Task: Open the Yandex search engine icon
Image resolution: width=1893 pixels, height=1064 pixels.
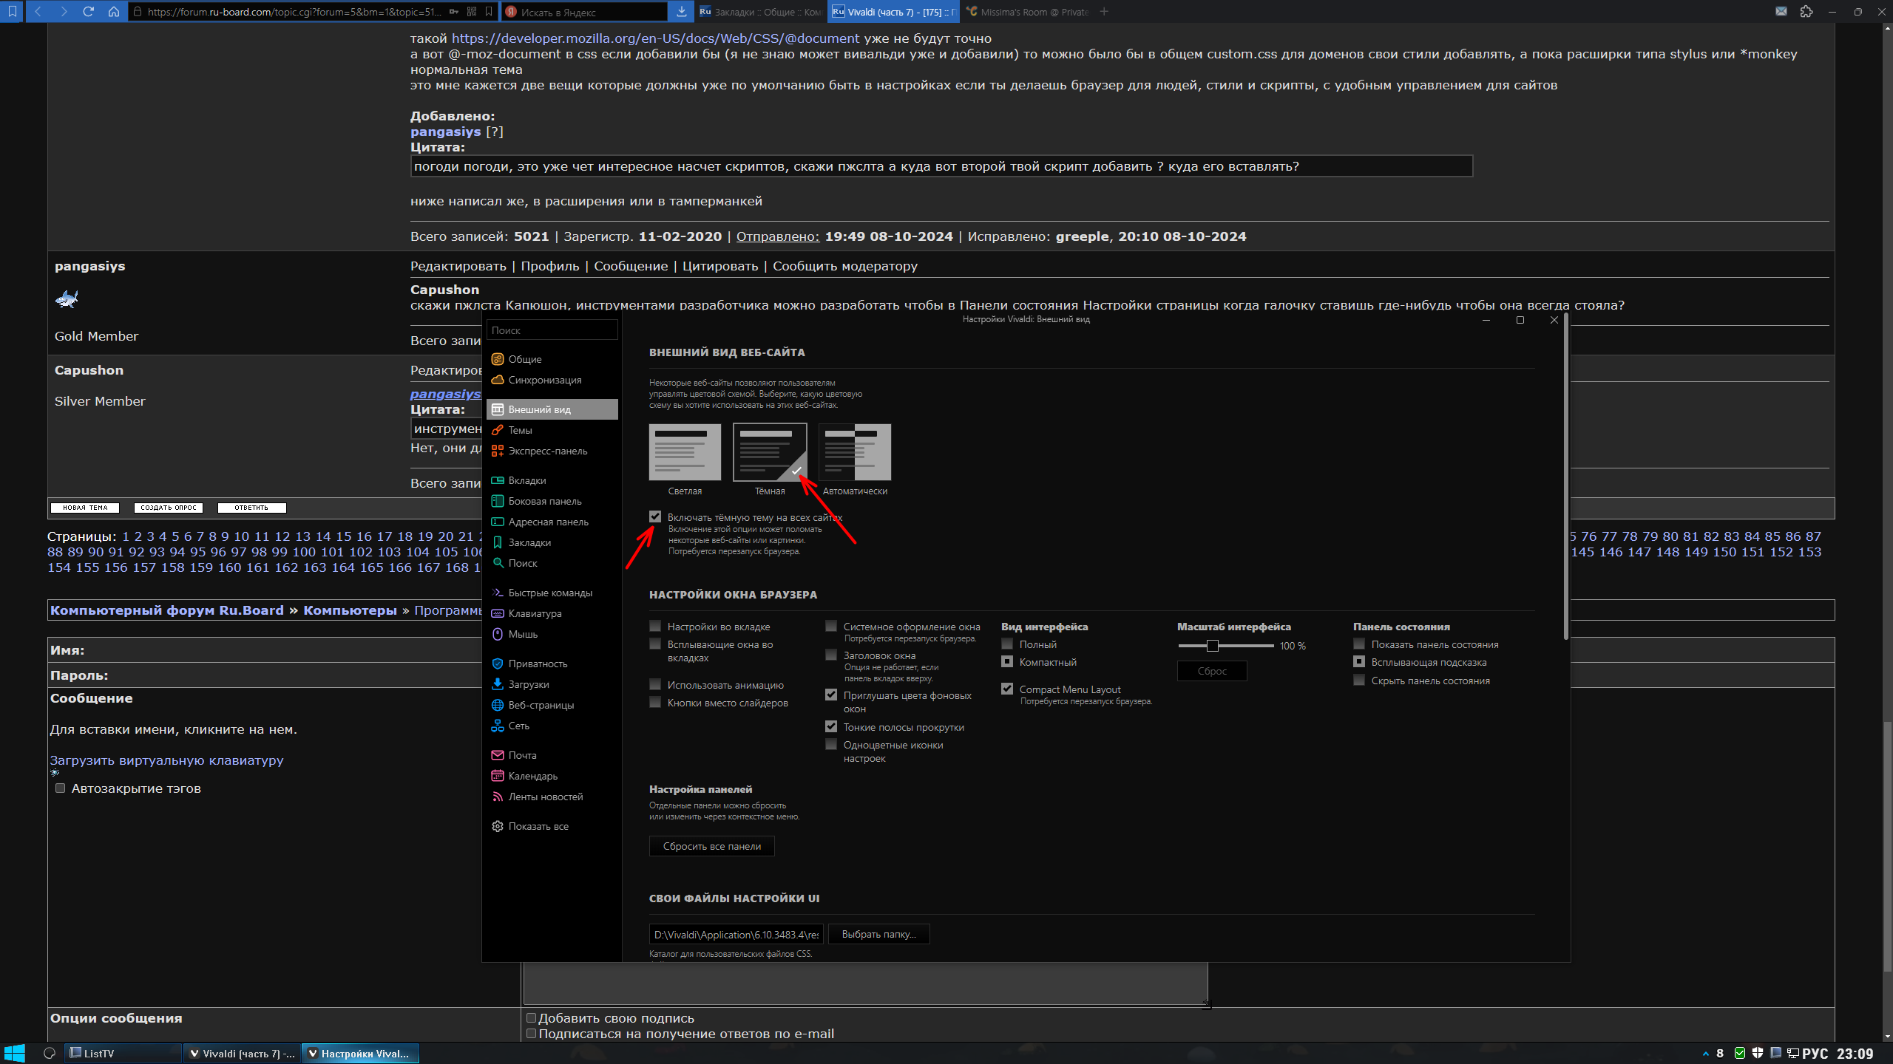Action: pos(510,12)
